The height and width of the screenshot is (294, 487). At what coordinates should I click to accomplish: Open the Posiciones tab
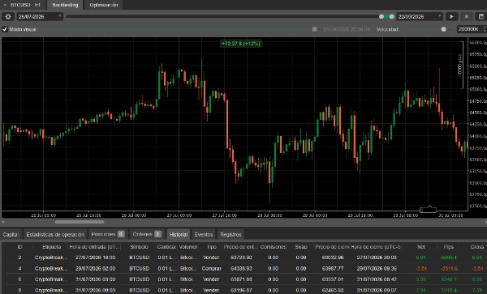[108, 234]
